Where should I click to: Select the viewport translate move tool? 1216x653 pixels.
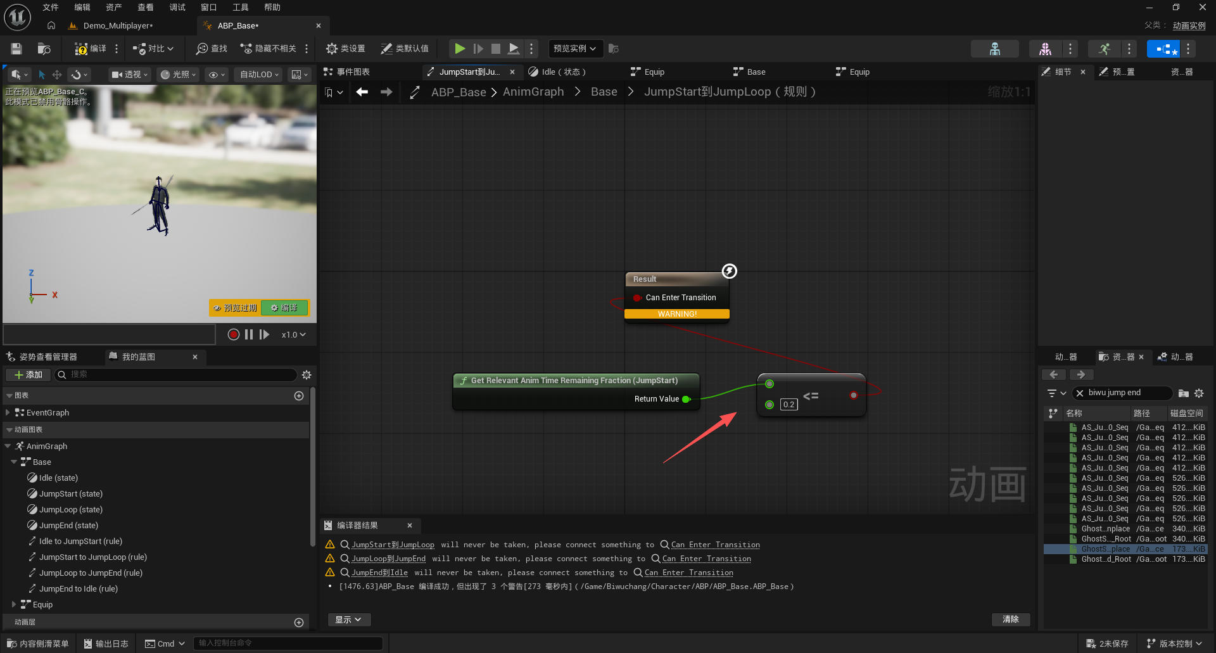[x=57, y=75]
